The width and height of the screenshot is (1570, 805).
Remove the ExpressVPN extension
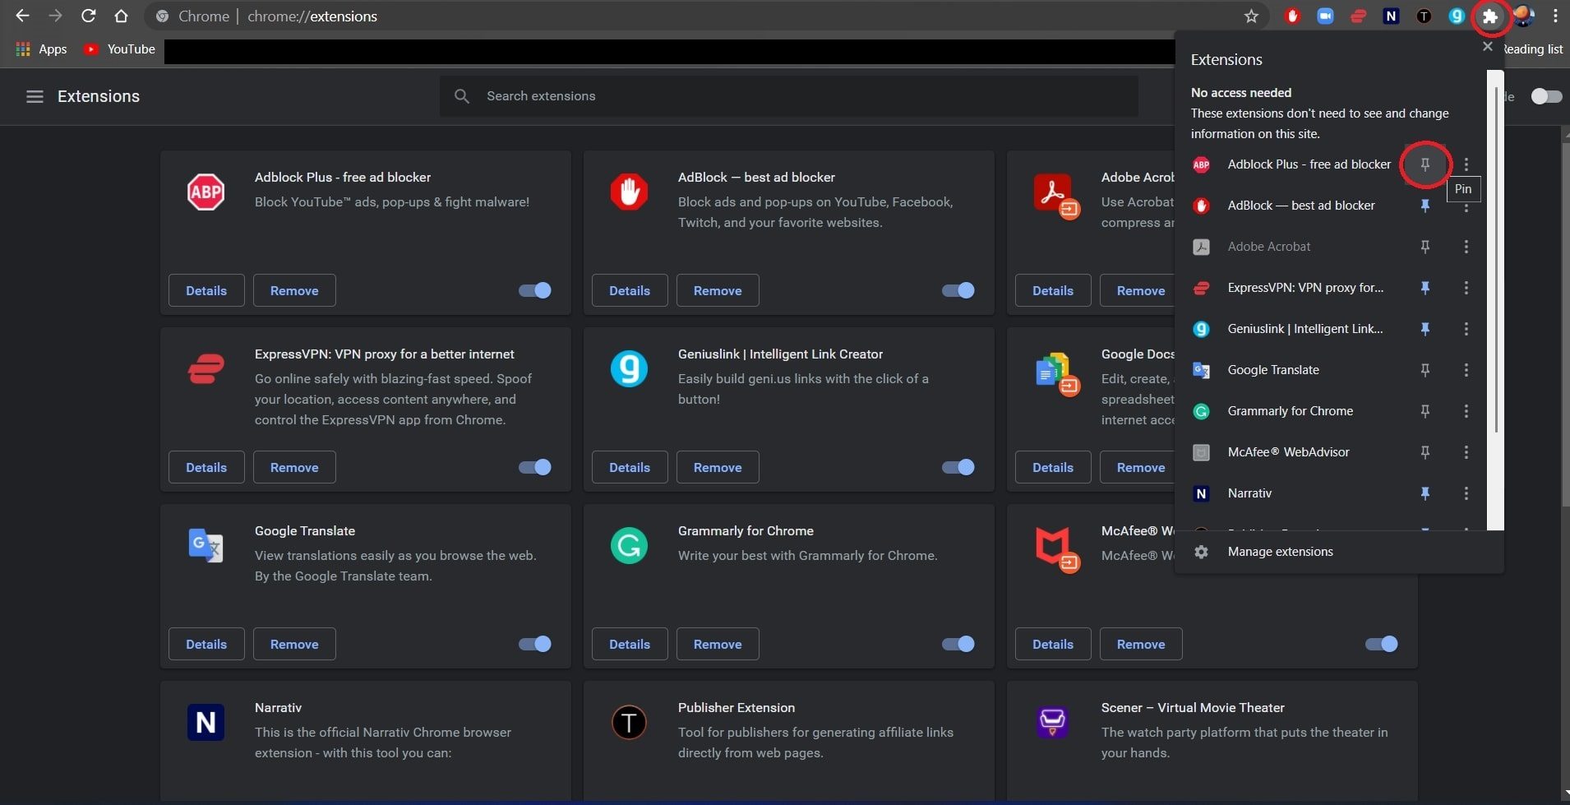pyautogui.click(x=294, y=467)
